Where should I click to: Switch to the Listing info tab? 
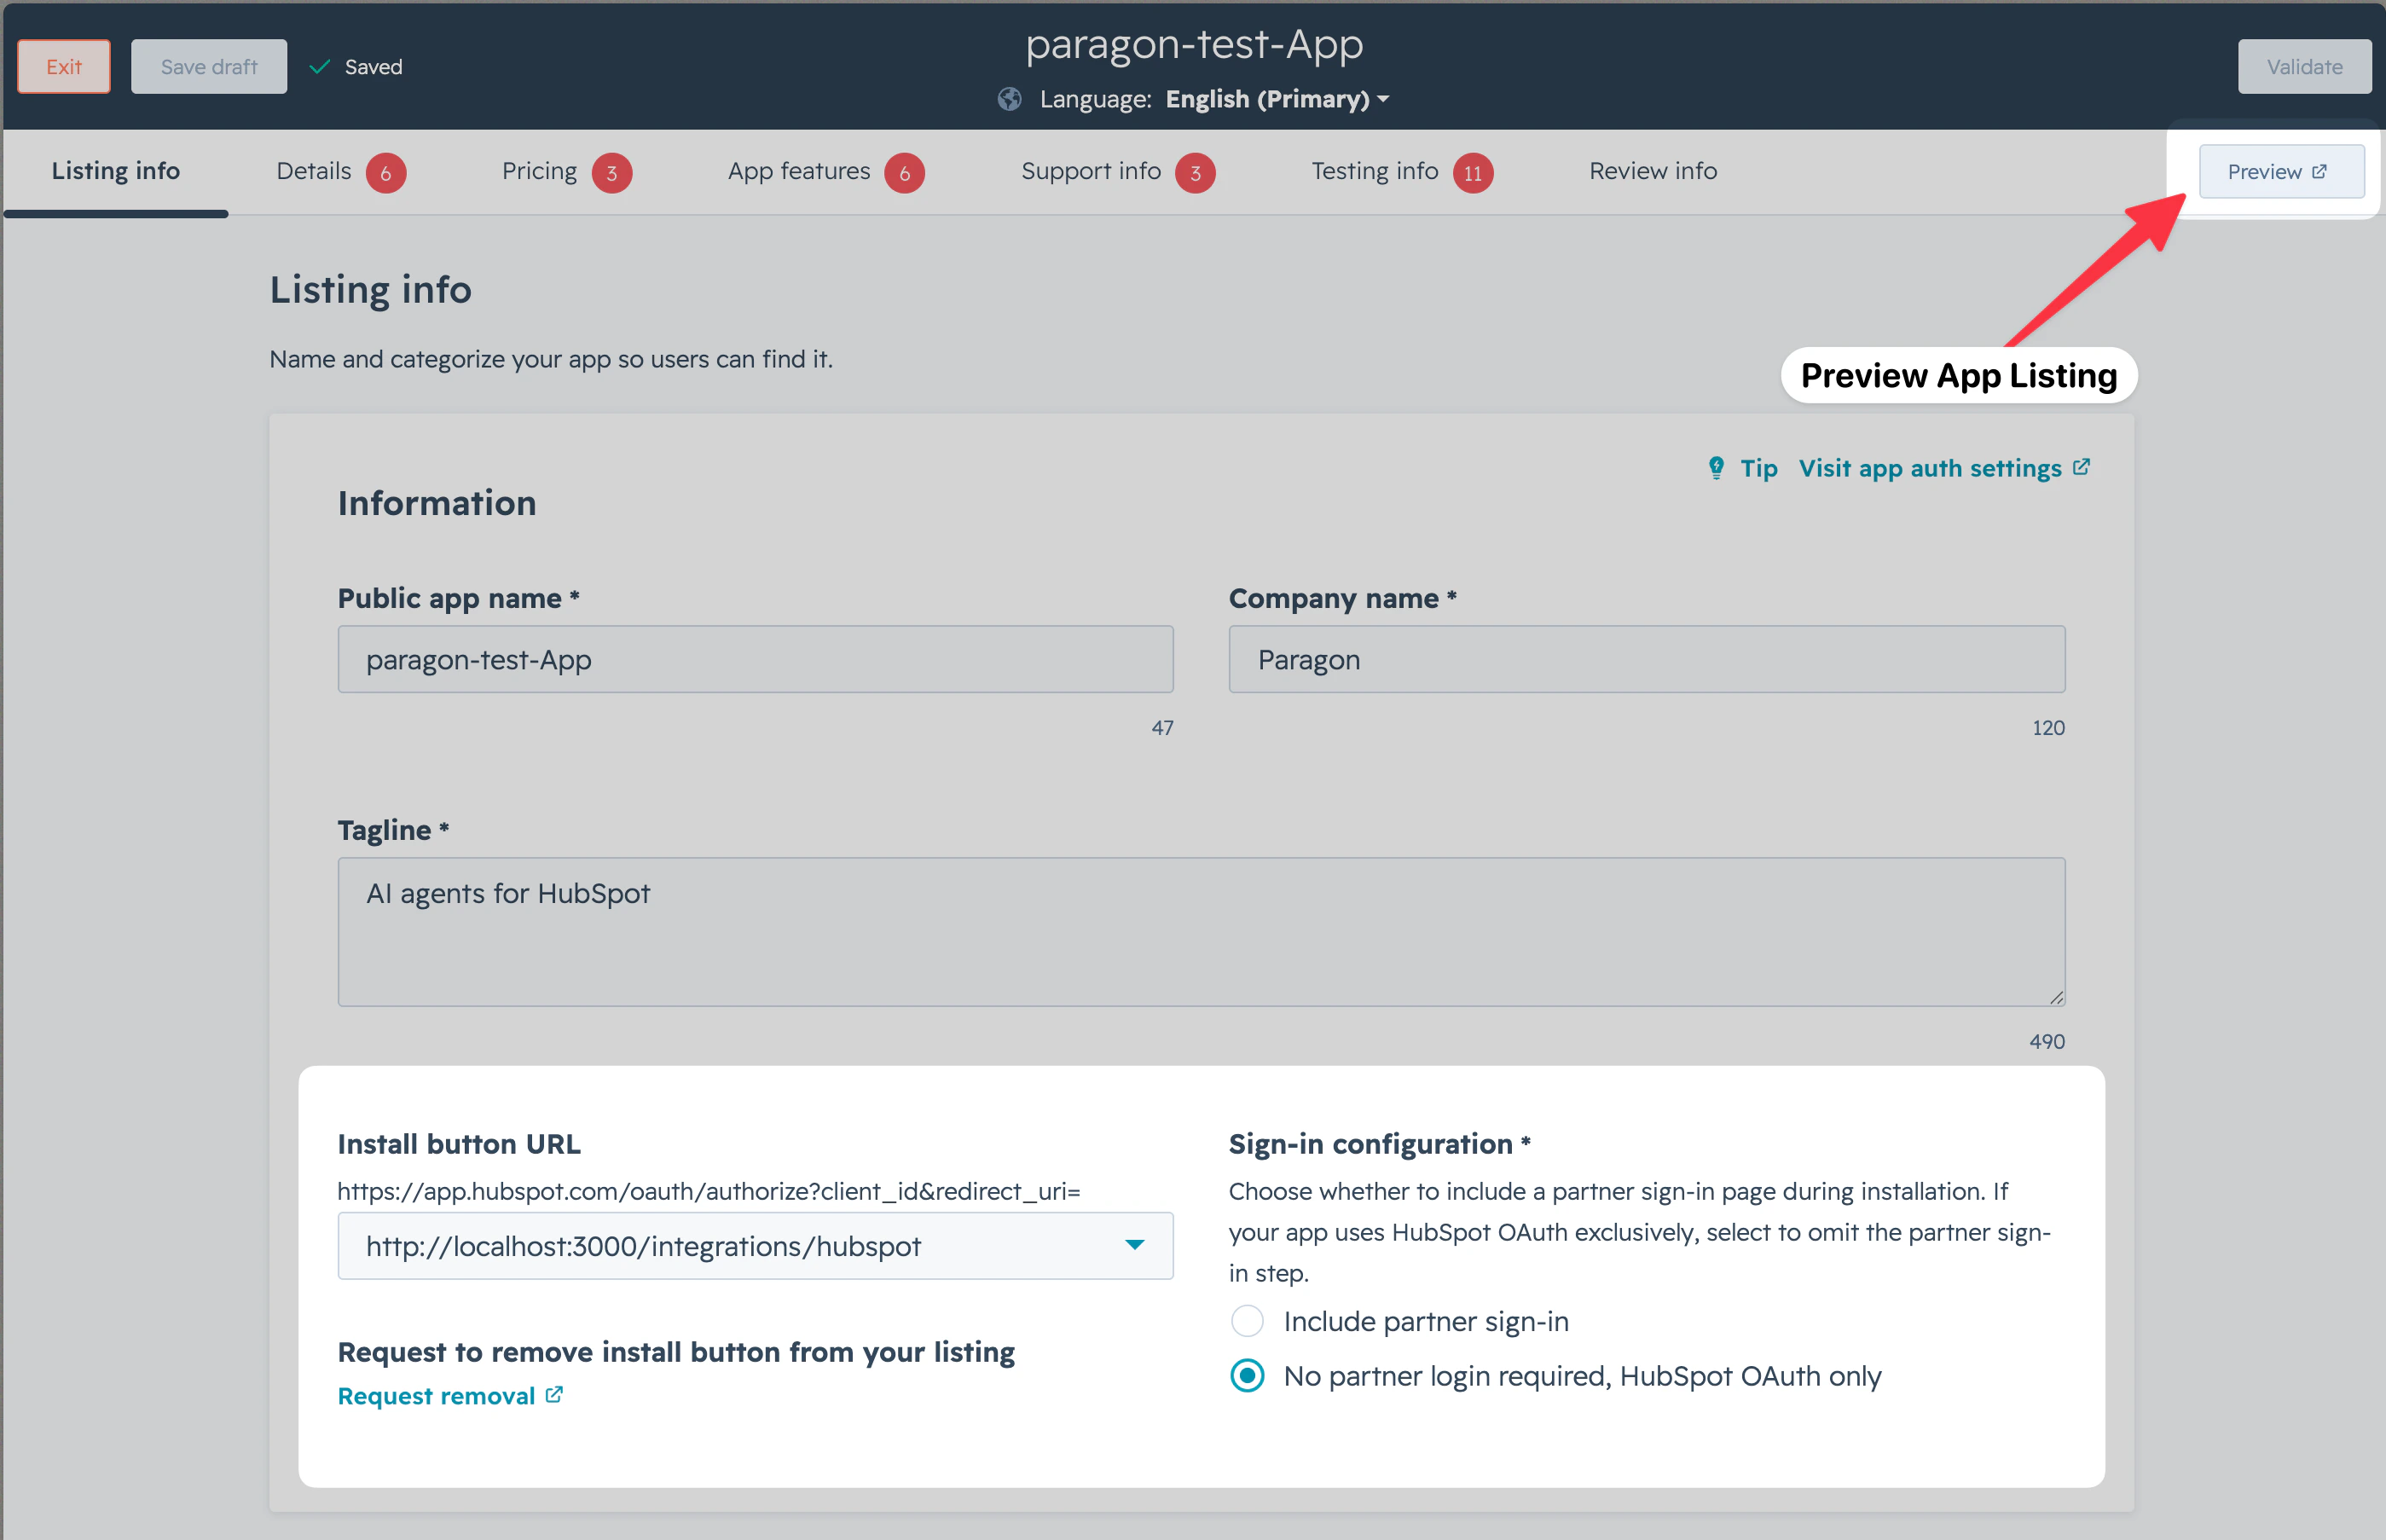coord(116,171)
